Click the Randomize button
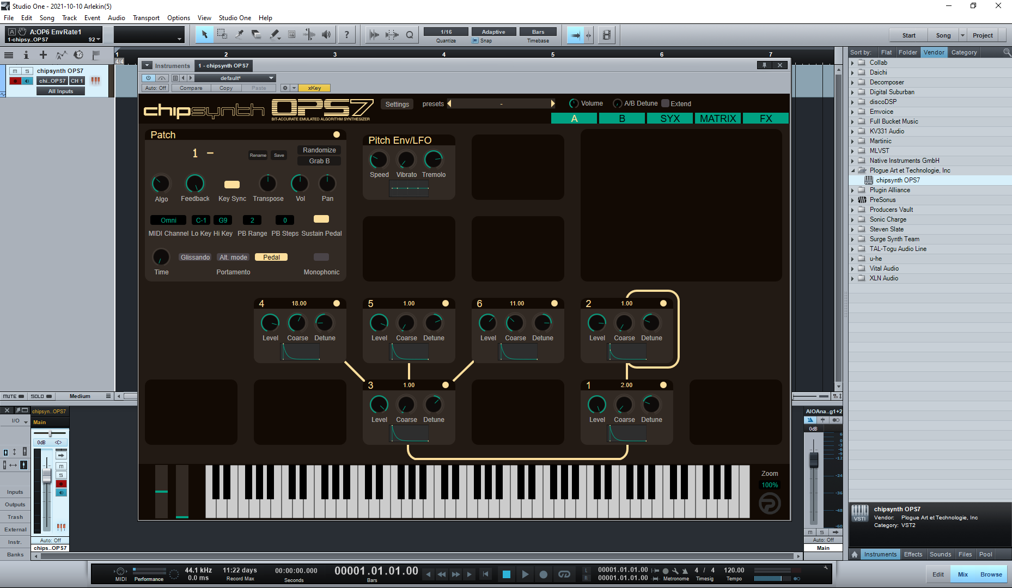The height and width of the screenshot is (588, 1012). 319,150
